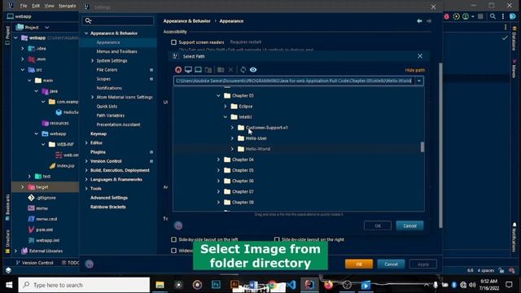The image size is (521, 293).
Task: Open path history dropdown arrow
Action: (x=419, y=81)
